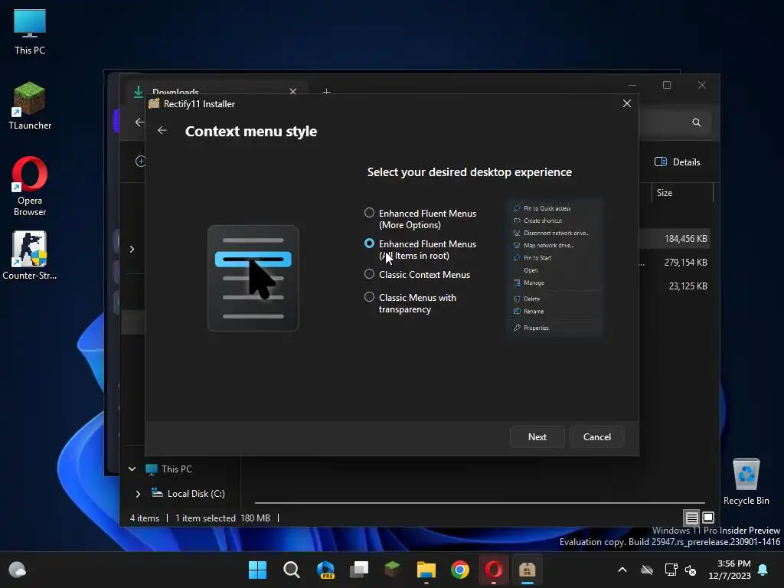Click Explorer horizontal scrollbar

(479, 502)
